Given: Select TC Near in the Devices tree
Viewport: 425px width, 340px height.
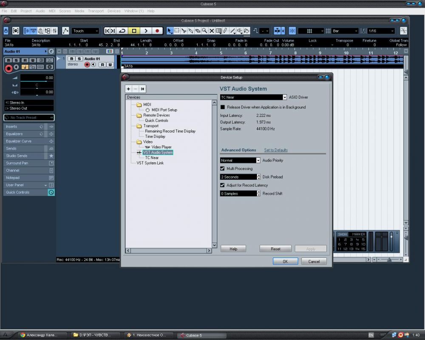Looking at the screenshot, I should click(152, 158).
